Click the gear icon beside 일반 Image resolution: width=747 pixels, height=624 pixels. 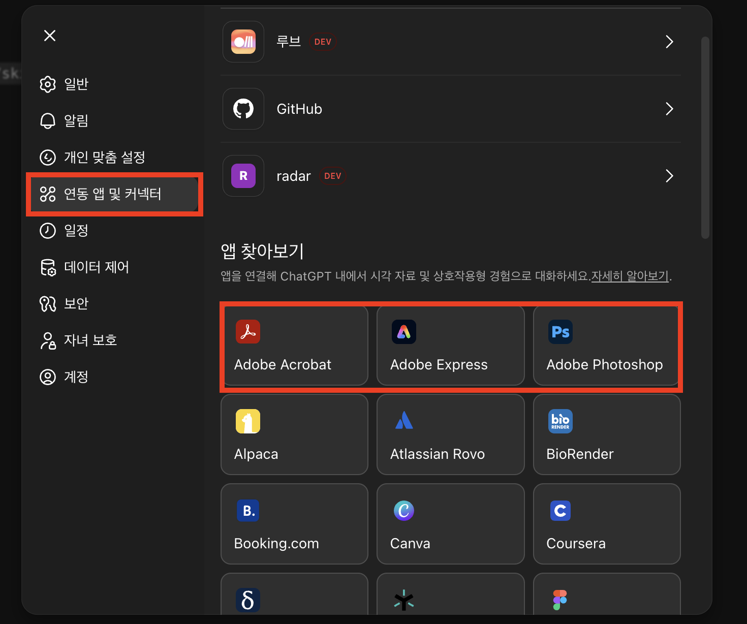[48, 84]
